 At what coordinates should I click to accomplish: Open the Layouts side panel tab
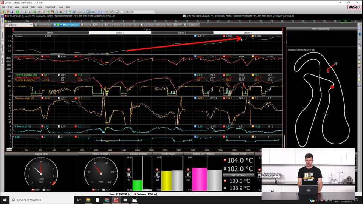[x=2, y=59]
